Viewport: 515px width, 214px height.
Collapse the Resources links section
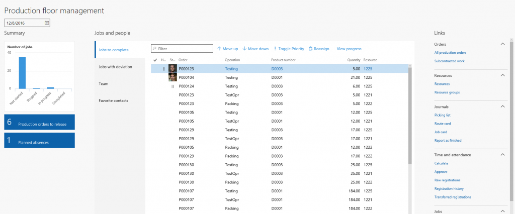coord(502,75)
